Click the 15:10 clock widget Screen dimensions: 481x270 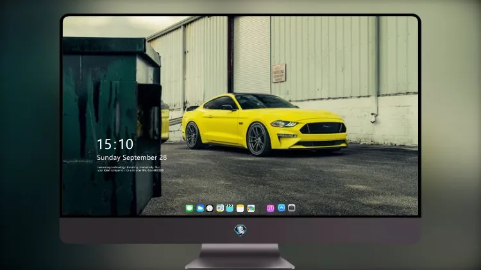(115, 144)
